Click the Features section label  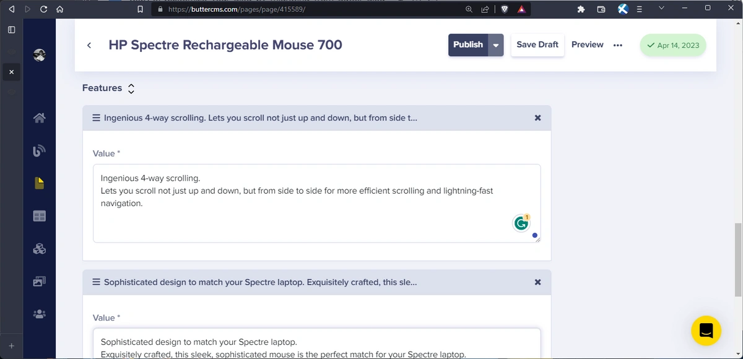102,88
